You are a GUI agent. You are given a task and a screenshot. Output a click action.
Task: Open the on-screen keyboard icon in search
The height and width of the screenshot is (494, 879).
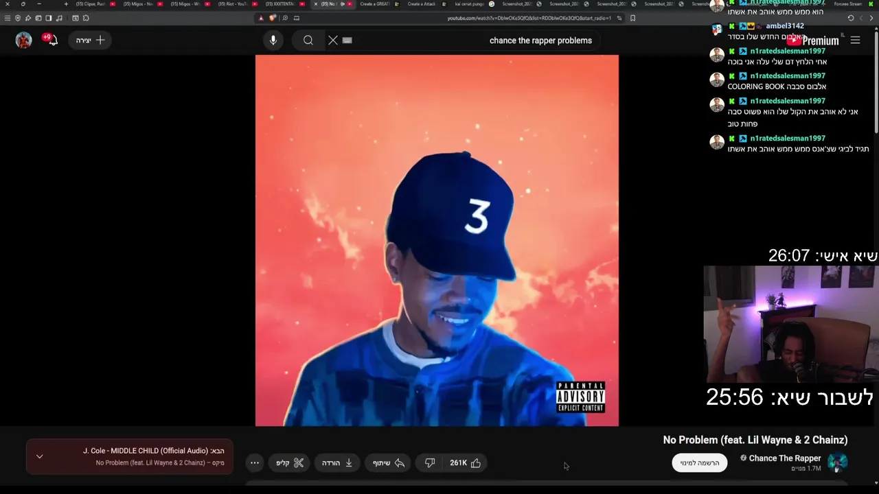(x=347, y=40)
